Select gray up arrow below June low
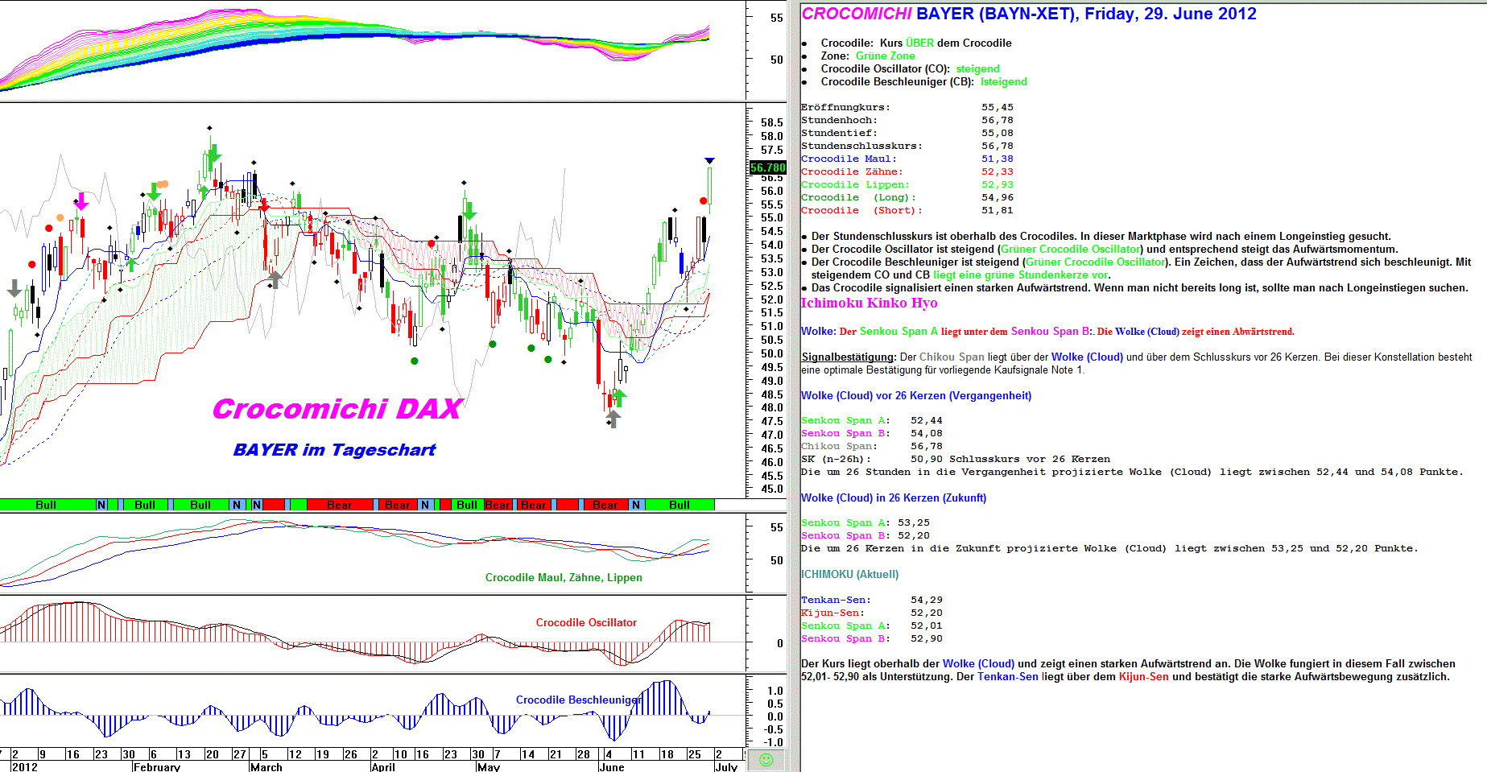Viewport: 1487px width, 772px height. (x=613, y=419)
